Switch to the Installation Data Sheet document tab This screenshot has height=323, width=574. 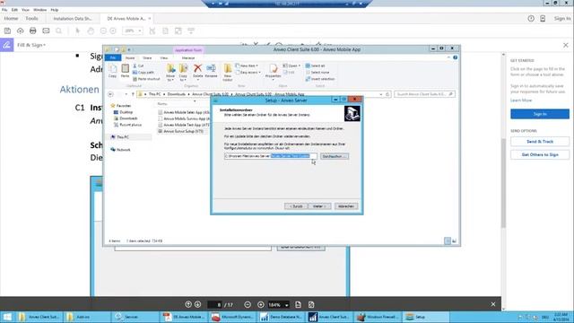point(73,18)
